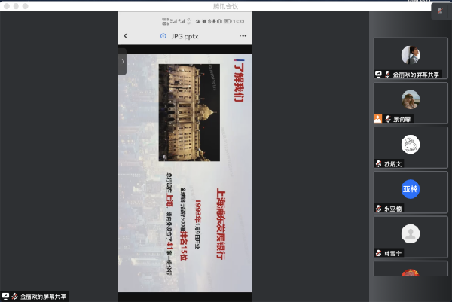Click the building photo on the slide
The height and width of the screenshot is (302, 452).
(x=188, y=112)
